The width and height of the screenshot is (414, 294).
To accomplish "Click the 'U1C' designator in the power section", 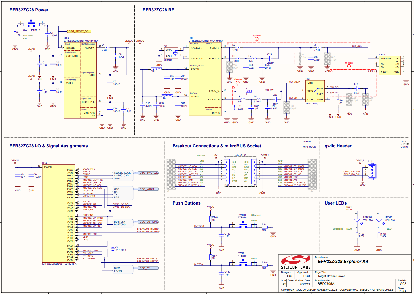I will click(66, 38).
